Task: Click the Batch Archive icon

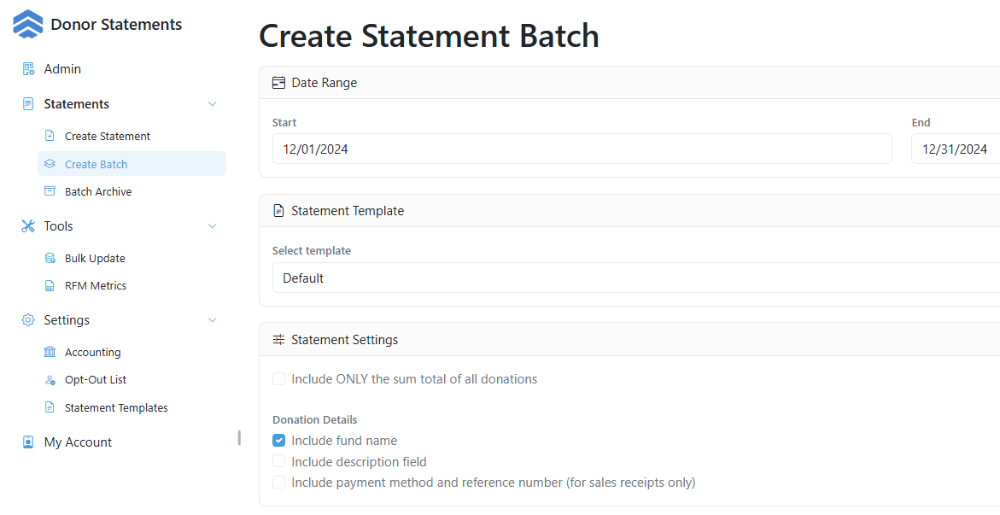Action: pos(50,190)
